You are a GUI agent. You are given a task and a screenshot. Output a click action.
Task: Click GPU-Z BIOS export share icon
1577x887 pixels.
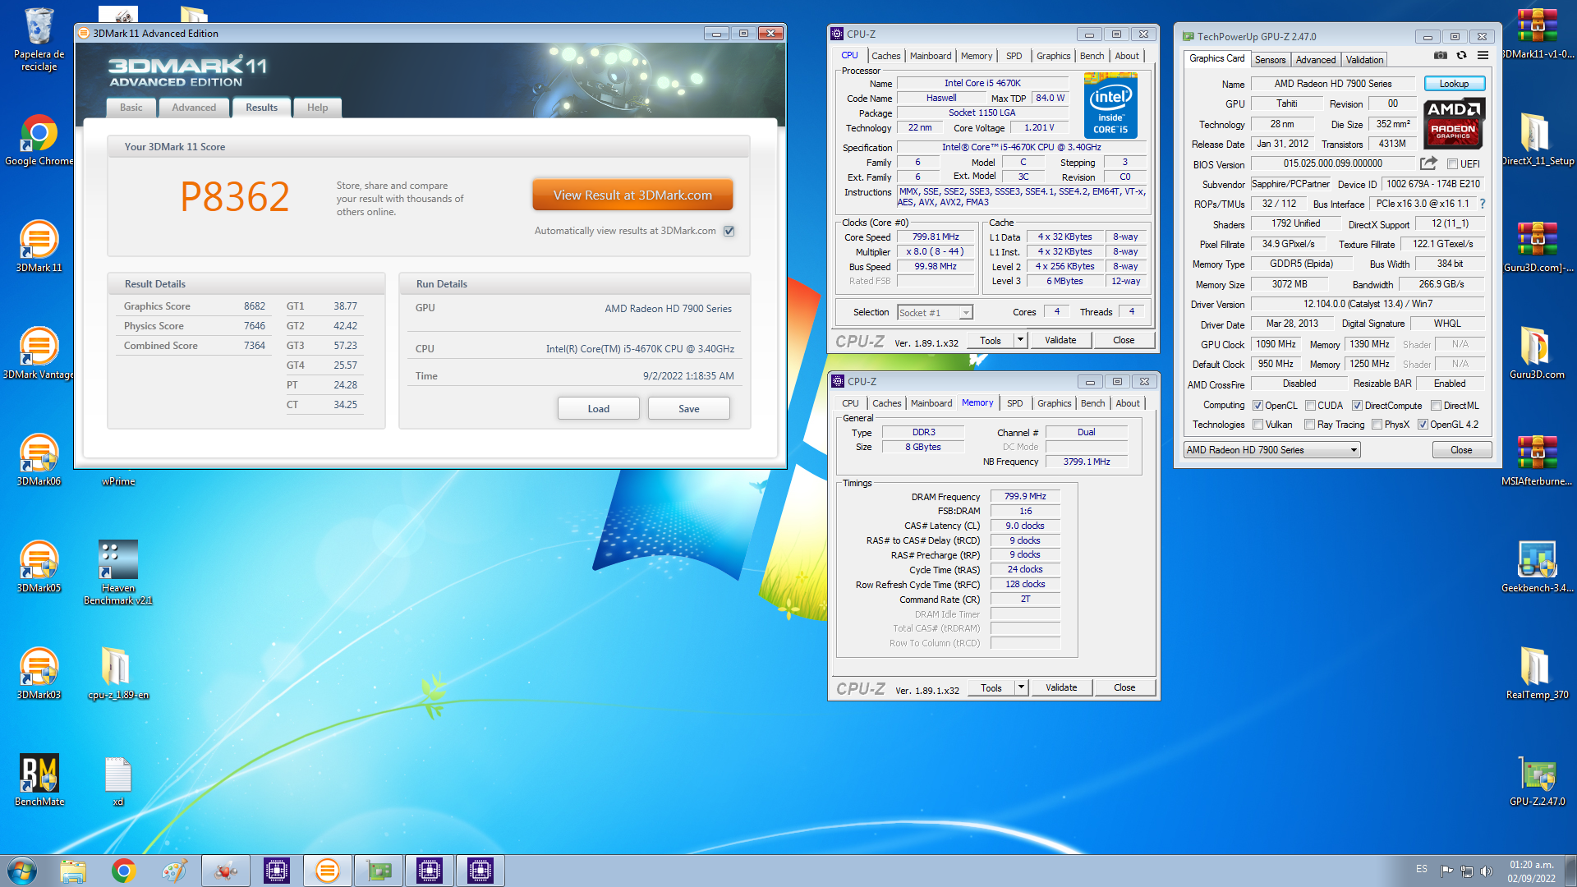[1428, 163]
